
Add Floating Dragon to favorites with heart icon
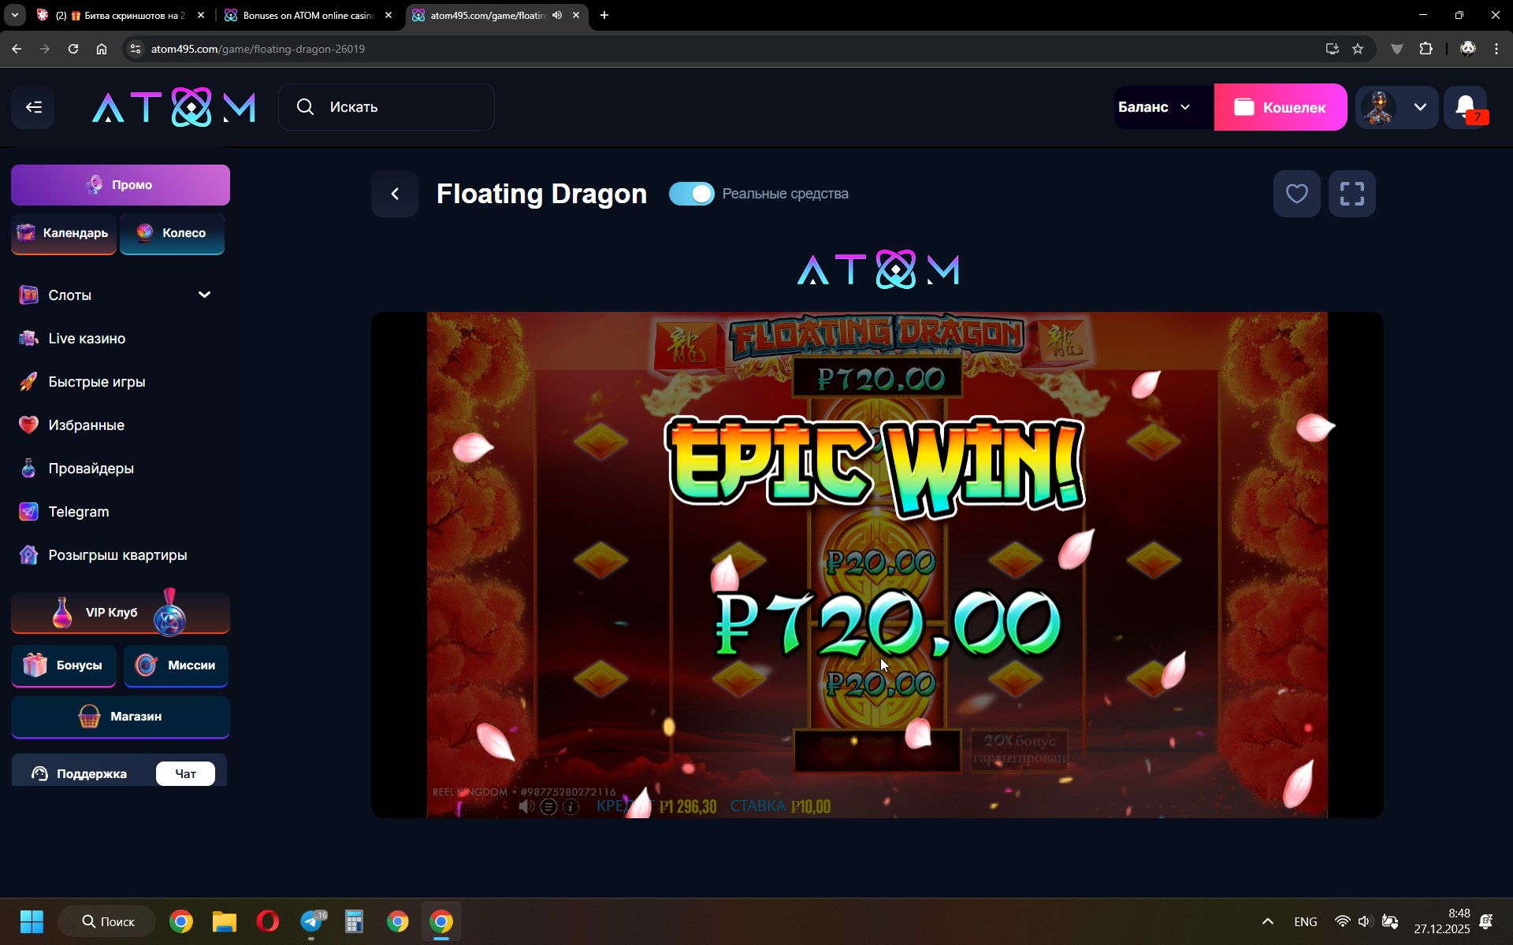point(1296,194)
